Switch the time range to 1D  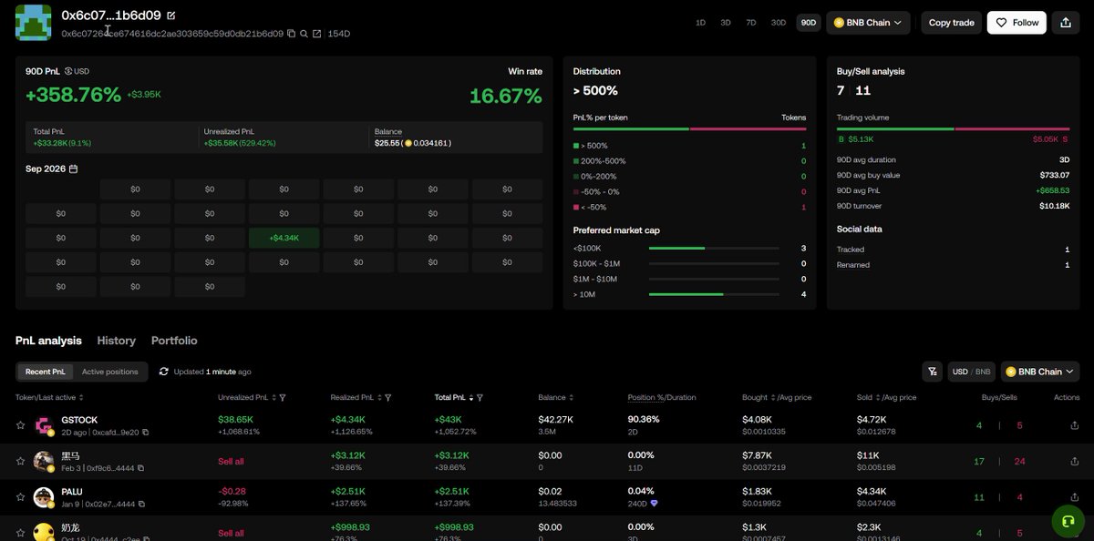701,23
